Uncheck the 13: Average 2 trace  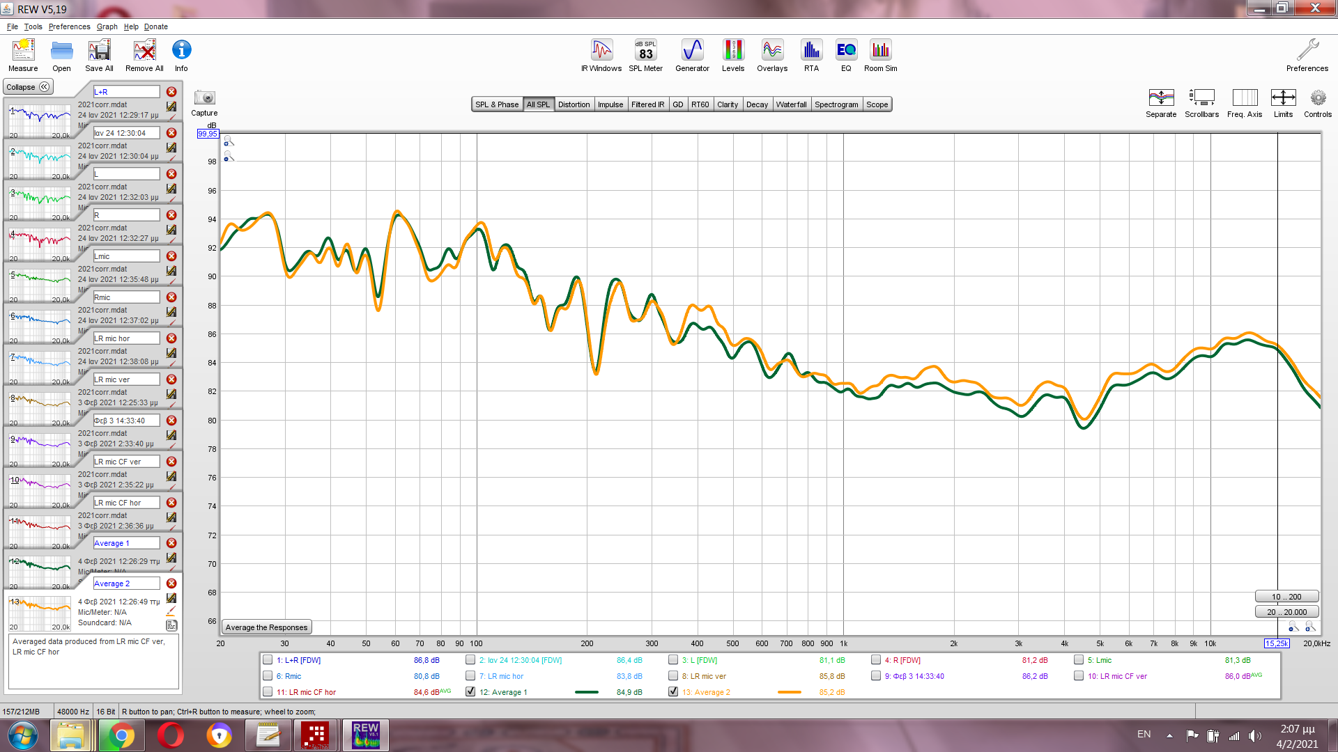(673, 691)
